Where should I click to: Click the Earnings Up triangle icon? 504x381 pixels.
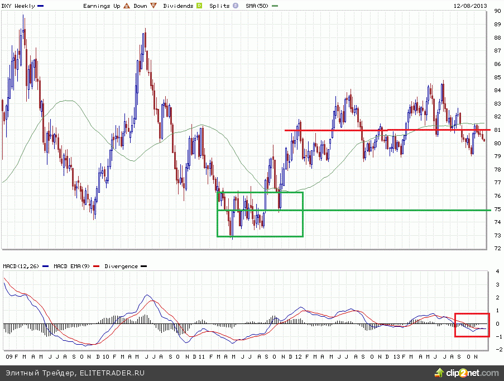click(x=127, y=6)
